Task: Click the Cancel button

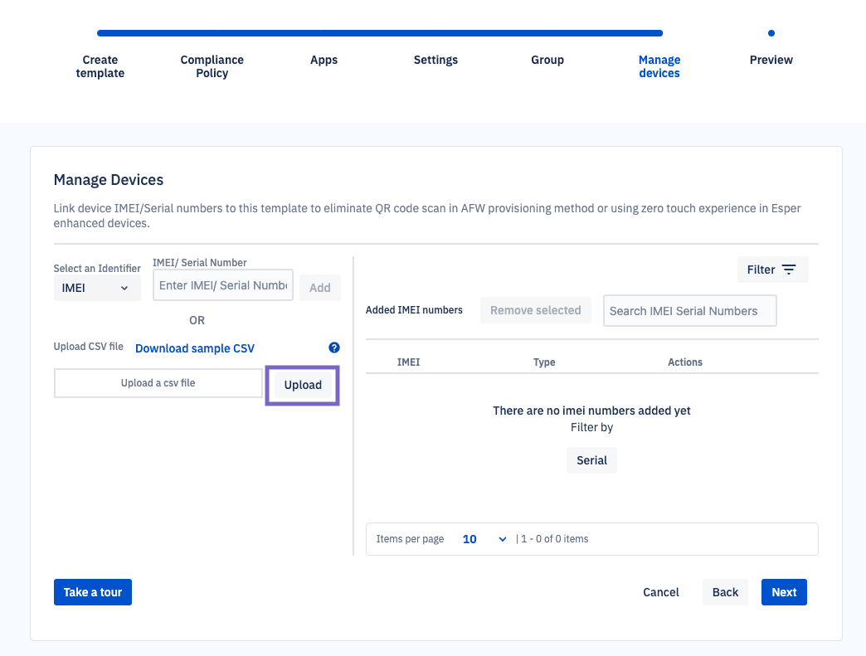Action: point(660,592)
